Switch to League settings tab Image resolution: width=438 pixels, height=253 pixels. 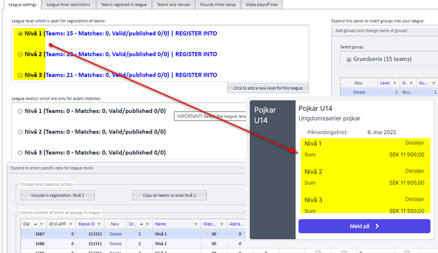[22, 5]
